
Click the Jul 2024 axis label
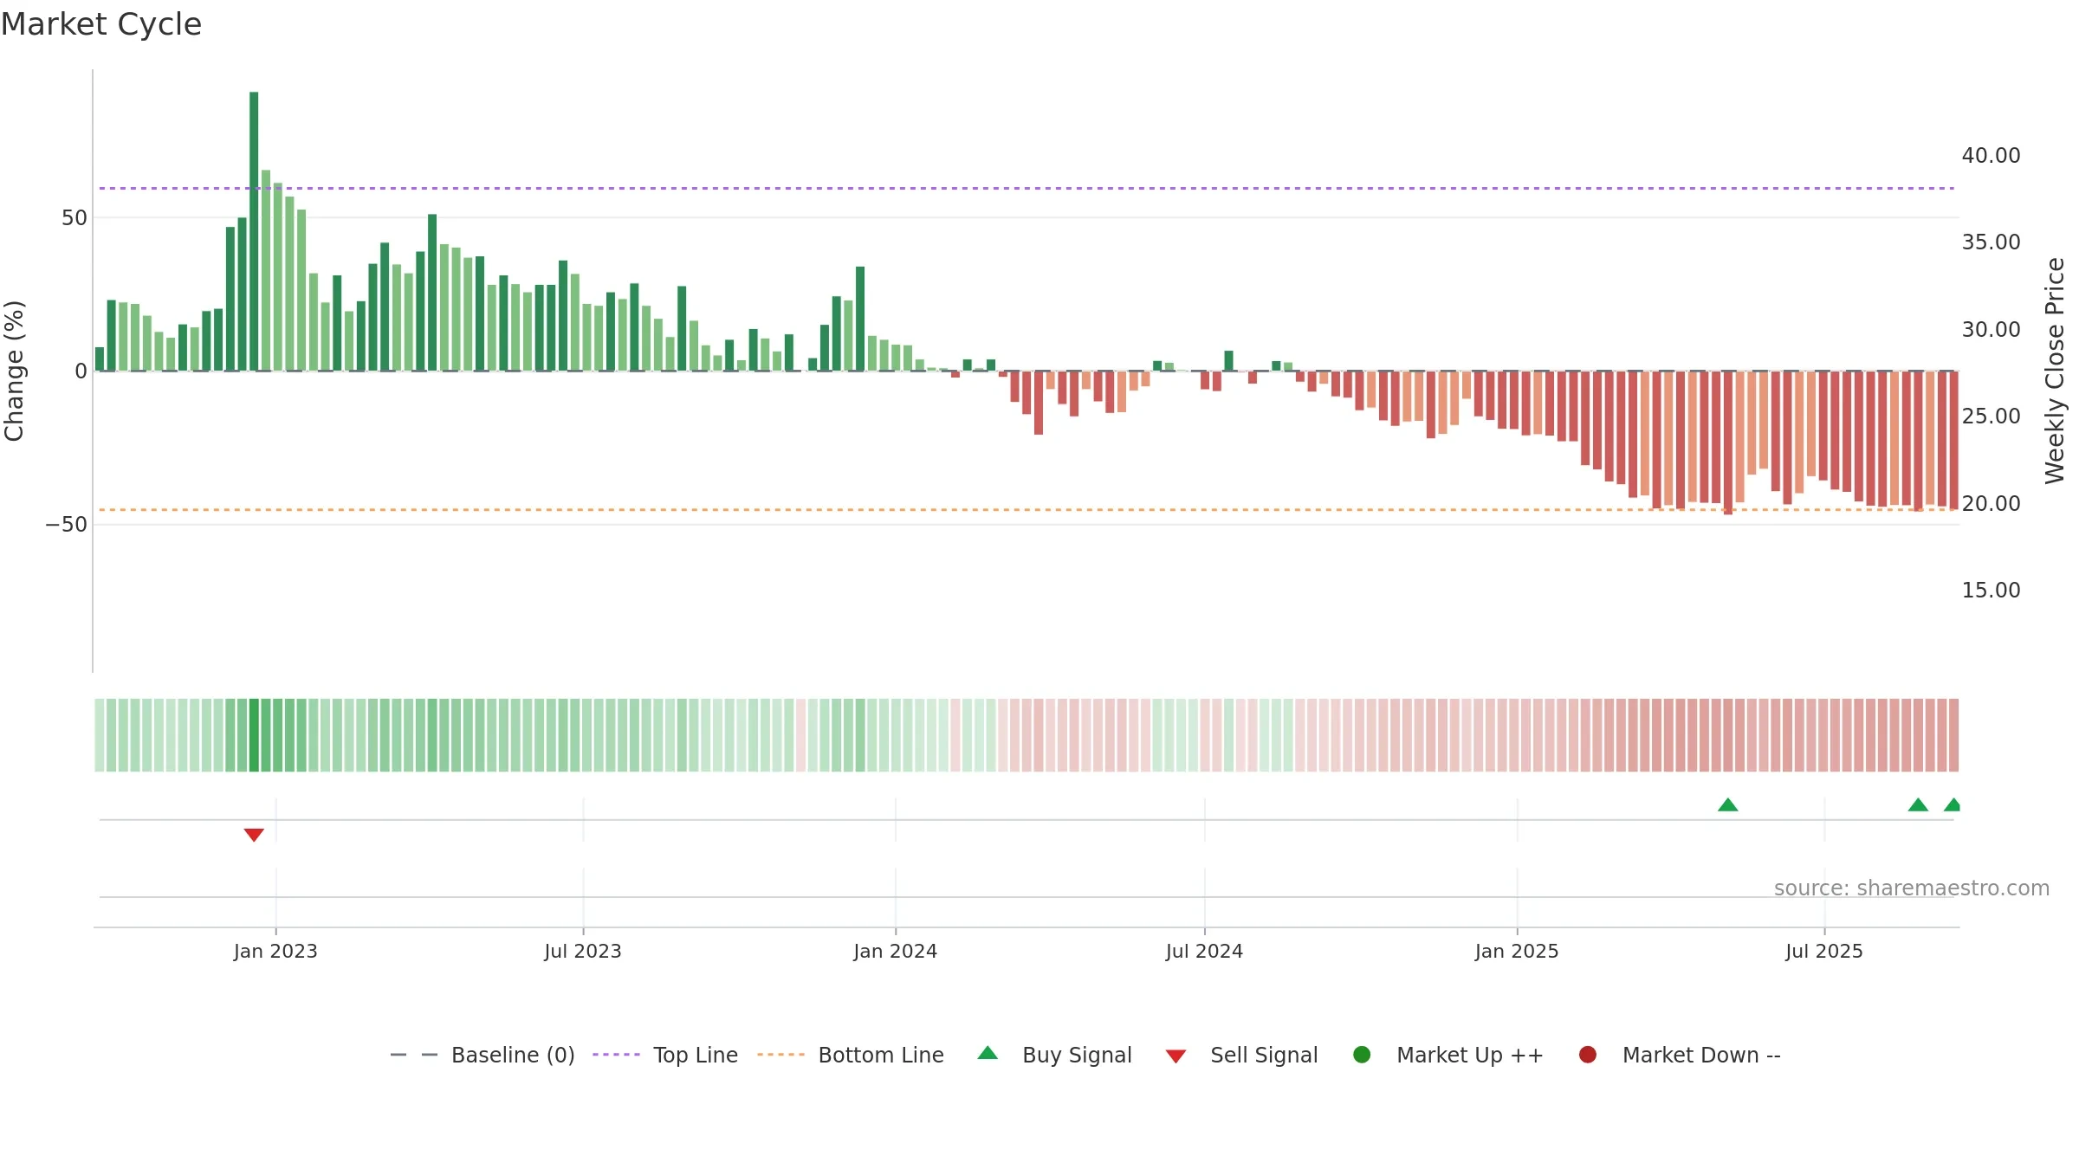point(1204,952)
